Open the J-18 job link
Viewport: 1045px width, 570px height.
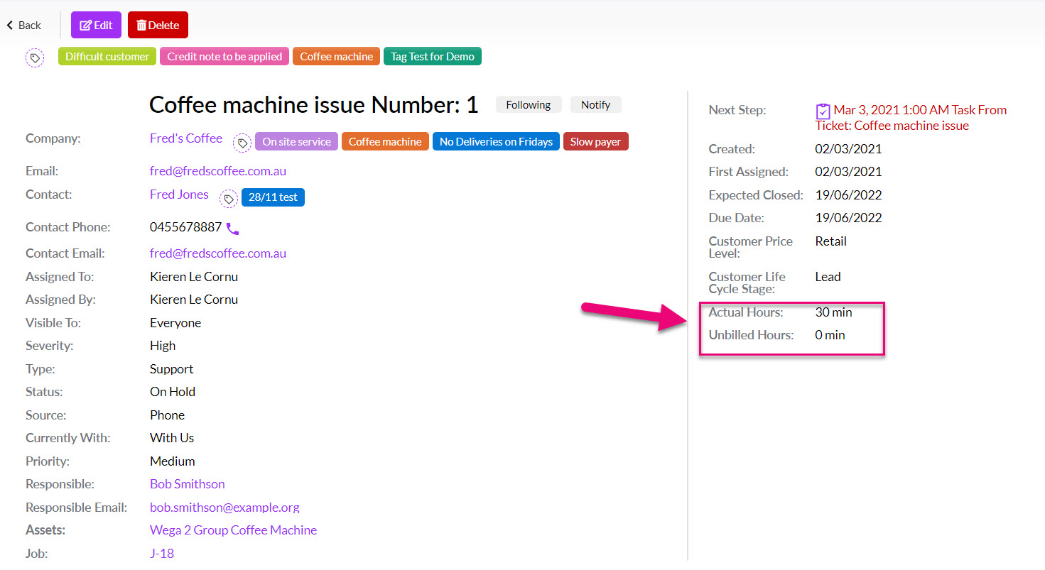[x=162, y=554]
